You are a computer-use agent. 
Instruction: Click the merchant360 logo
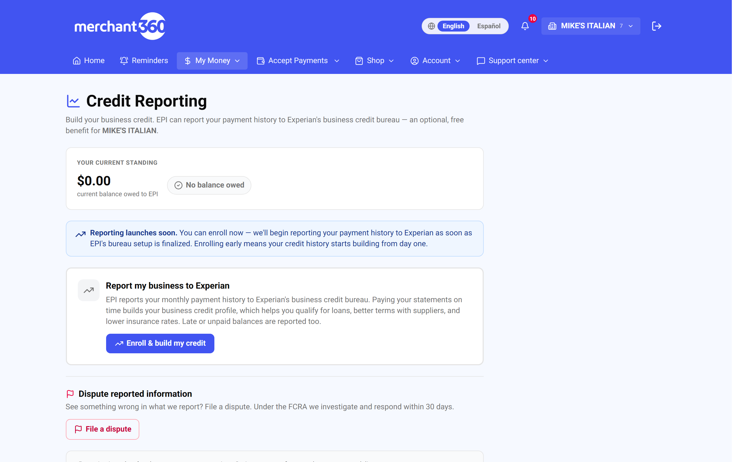120,26
